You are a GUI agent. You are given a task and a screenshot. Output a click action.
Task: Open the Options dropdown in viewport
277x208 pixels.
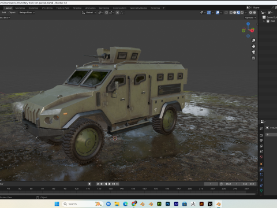click(x=250, y=17)
